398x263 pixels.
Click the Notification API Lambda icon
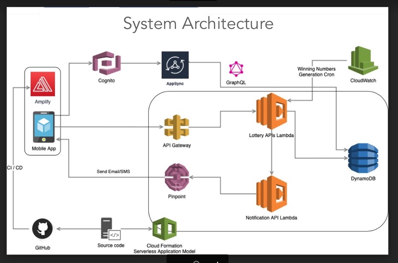coord(272,194)
